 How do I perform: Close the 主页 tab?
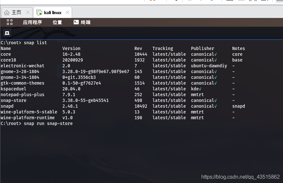coord(28,12)
